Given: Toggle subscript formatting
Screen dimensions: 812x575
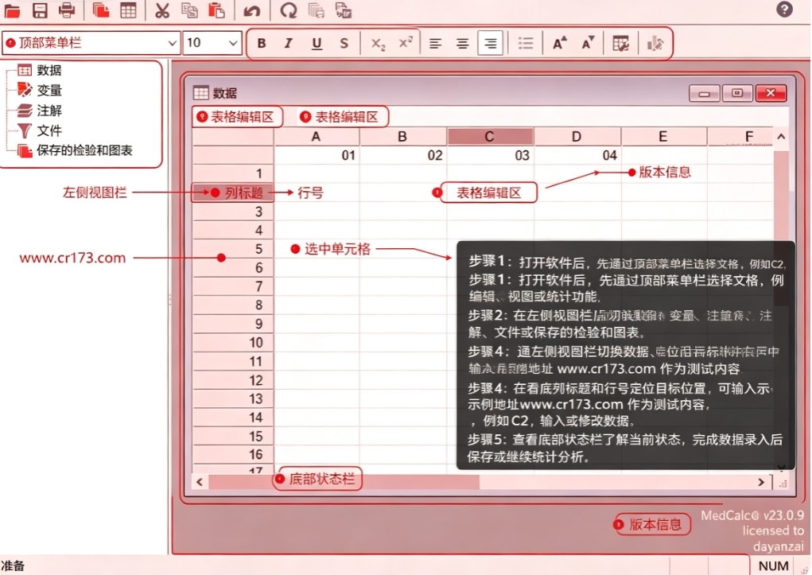Looking at the screenshot, I should click(x=378, y=44).
